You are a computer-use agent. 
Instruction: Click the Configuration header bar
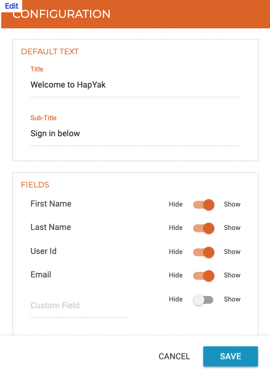(136, 14)
